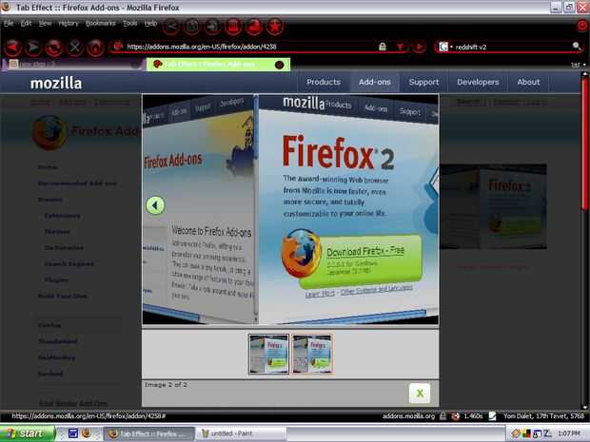The height and width of the screenshot is (442, 590).
Task: Click the Paste toolbar icon
Action: pos(212,27)
